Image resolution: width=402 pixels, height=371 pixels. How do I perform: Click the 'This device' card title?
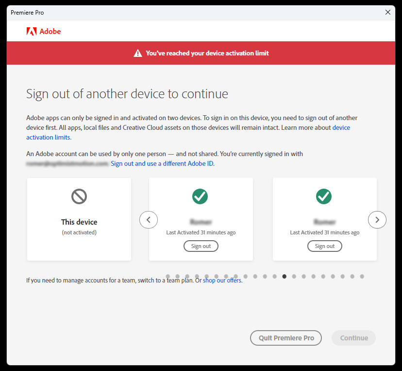point(79,222)
